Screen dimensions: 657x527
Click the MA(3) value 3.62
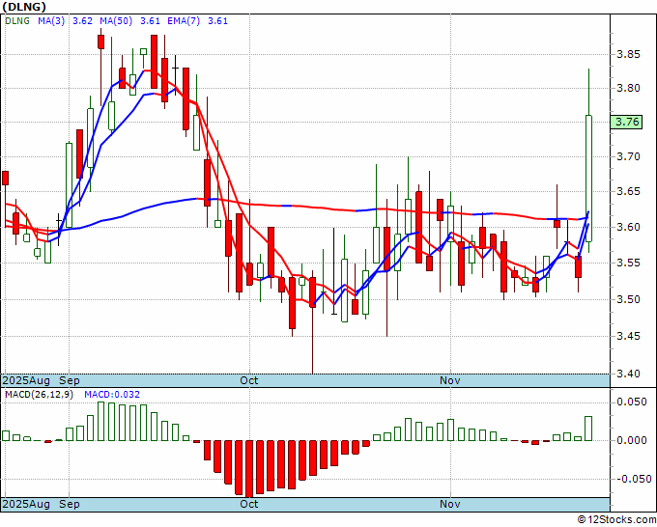82,21
